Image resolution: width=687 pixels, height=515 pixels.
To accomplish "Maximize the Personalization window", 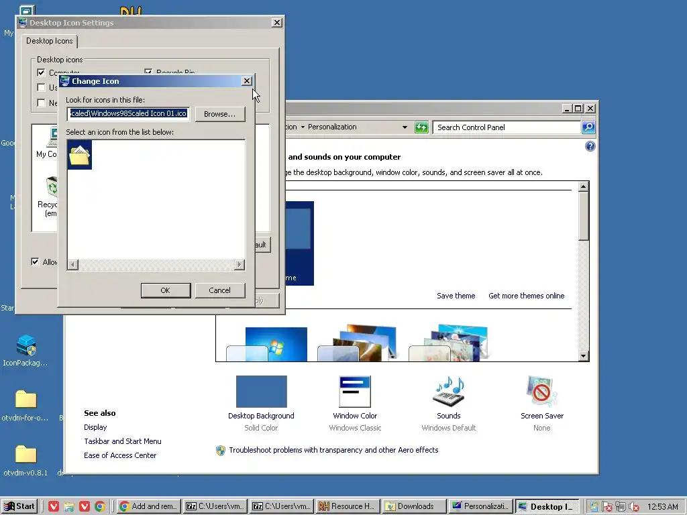I will coord(578,108).
